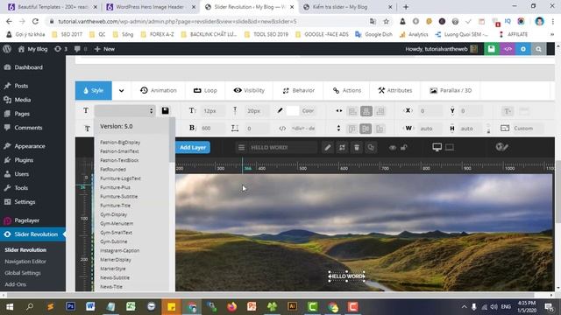The image size is (561, 315).
Task: Open the Parallax / 3D tab
Action: point(451,90)
